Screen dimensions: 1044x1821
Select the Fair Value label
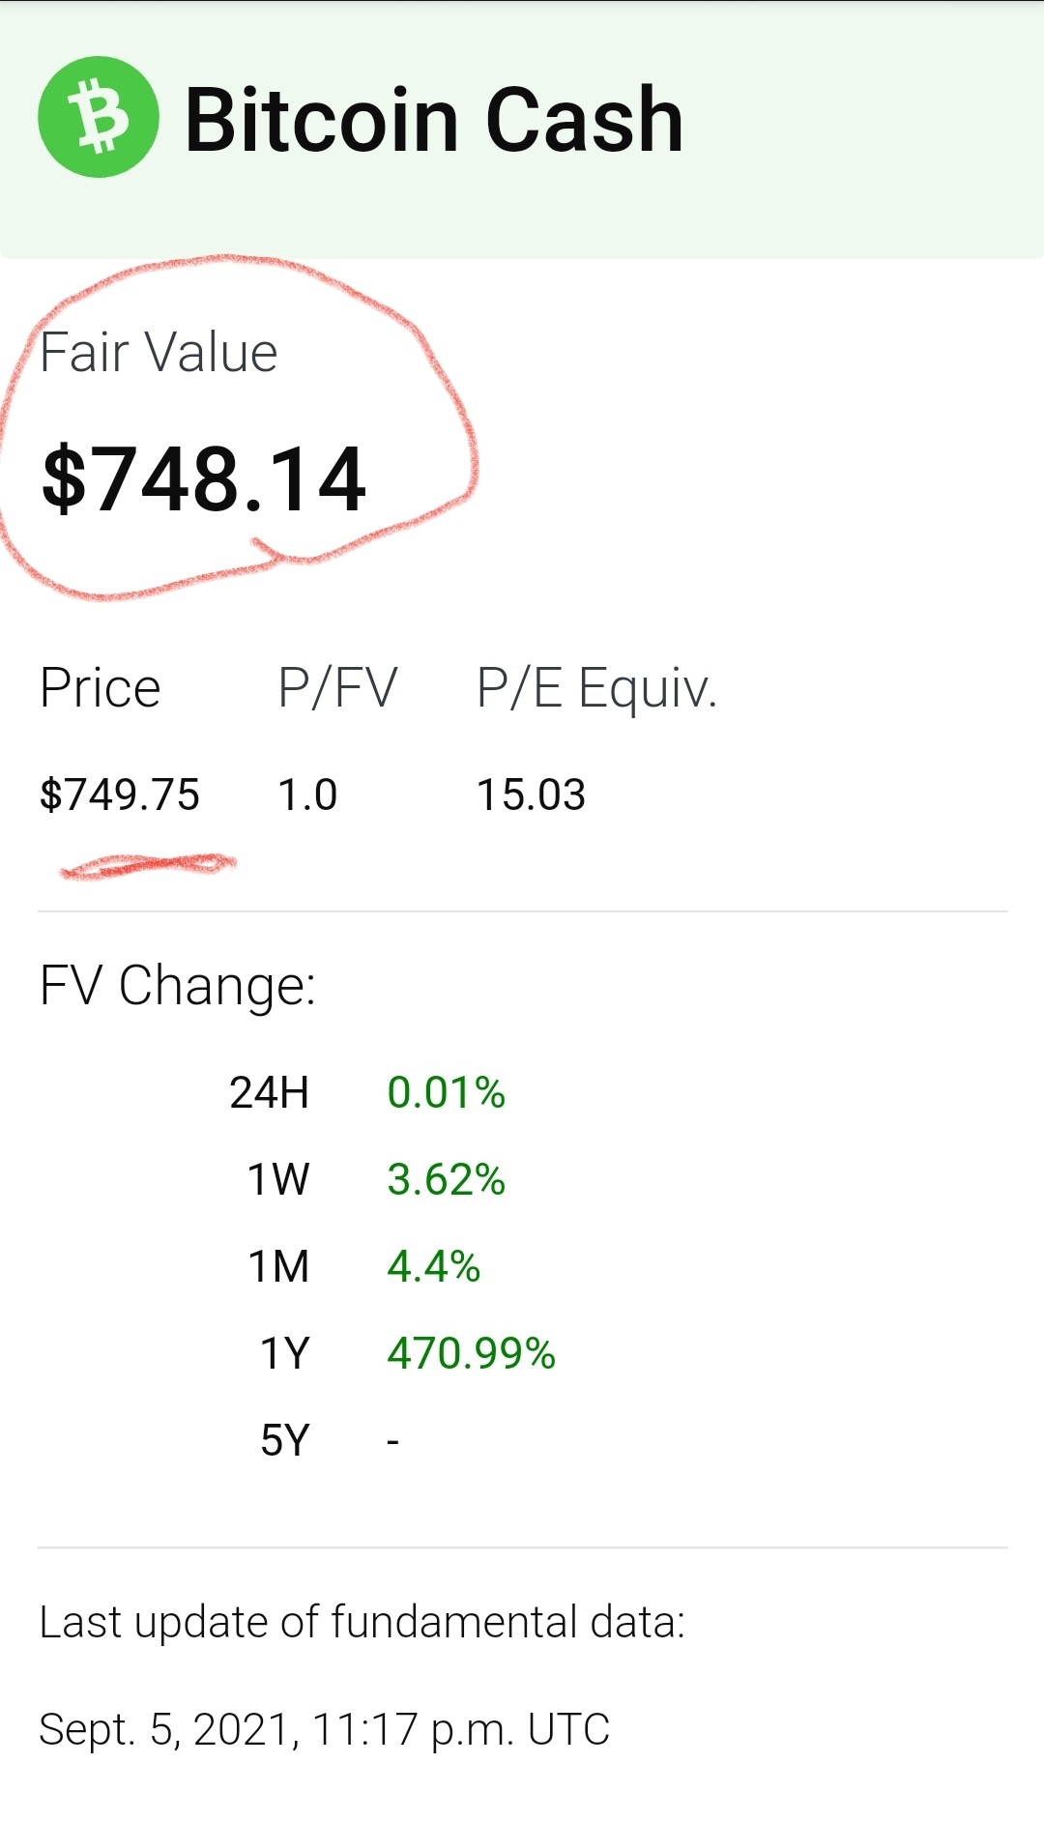(x=159, y=352)
